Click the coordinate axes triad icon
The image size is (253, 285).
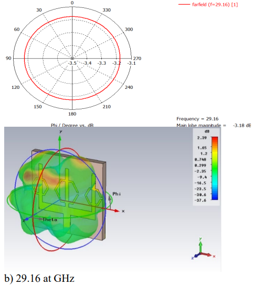click(203, 249)
